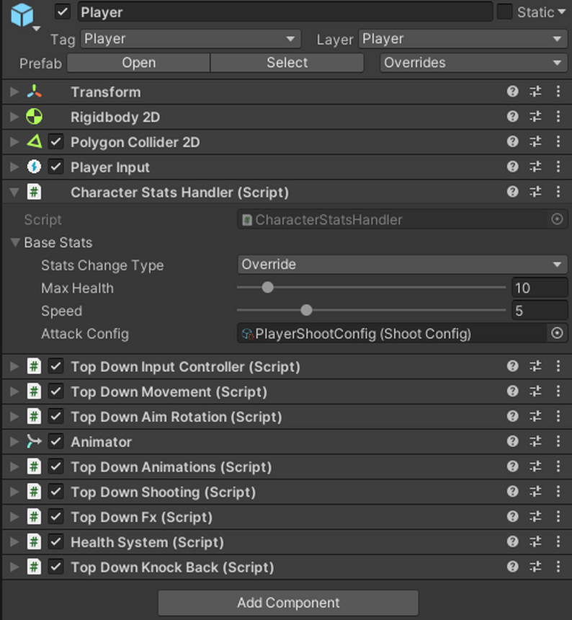Click the Max Health slider handle

click(267, 288)
